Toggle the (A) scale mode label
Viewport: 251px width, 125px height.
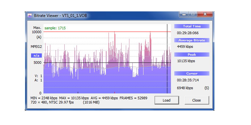click(x=39, y=37)
